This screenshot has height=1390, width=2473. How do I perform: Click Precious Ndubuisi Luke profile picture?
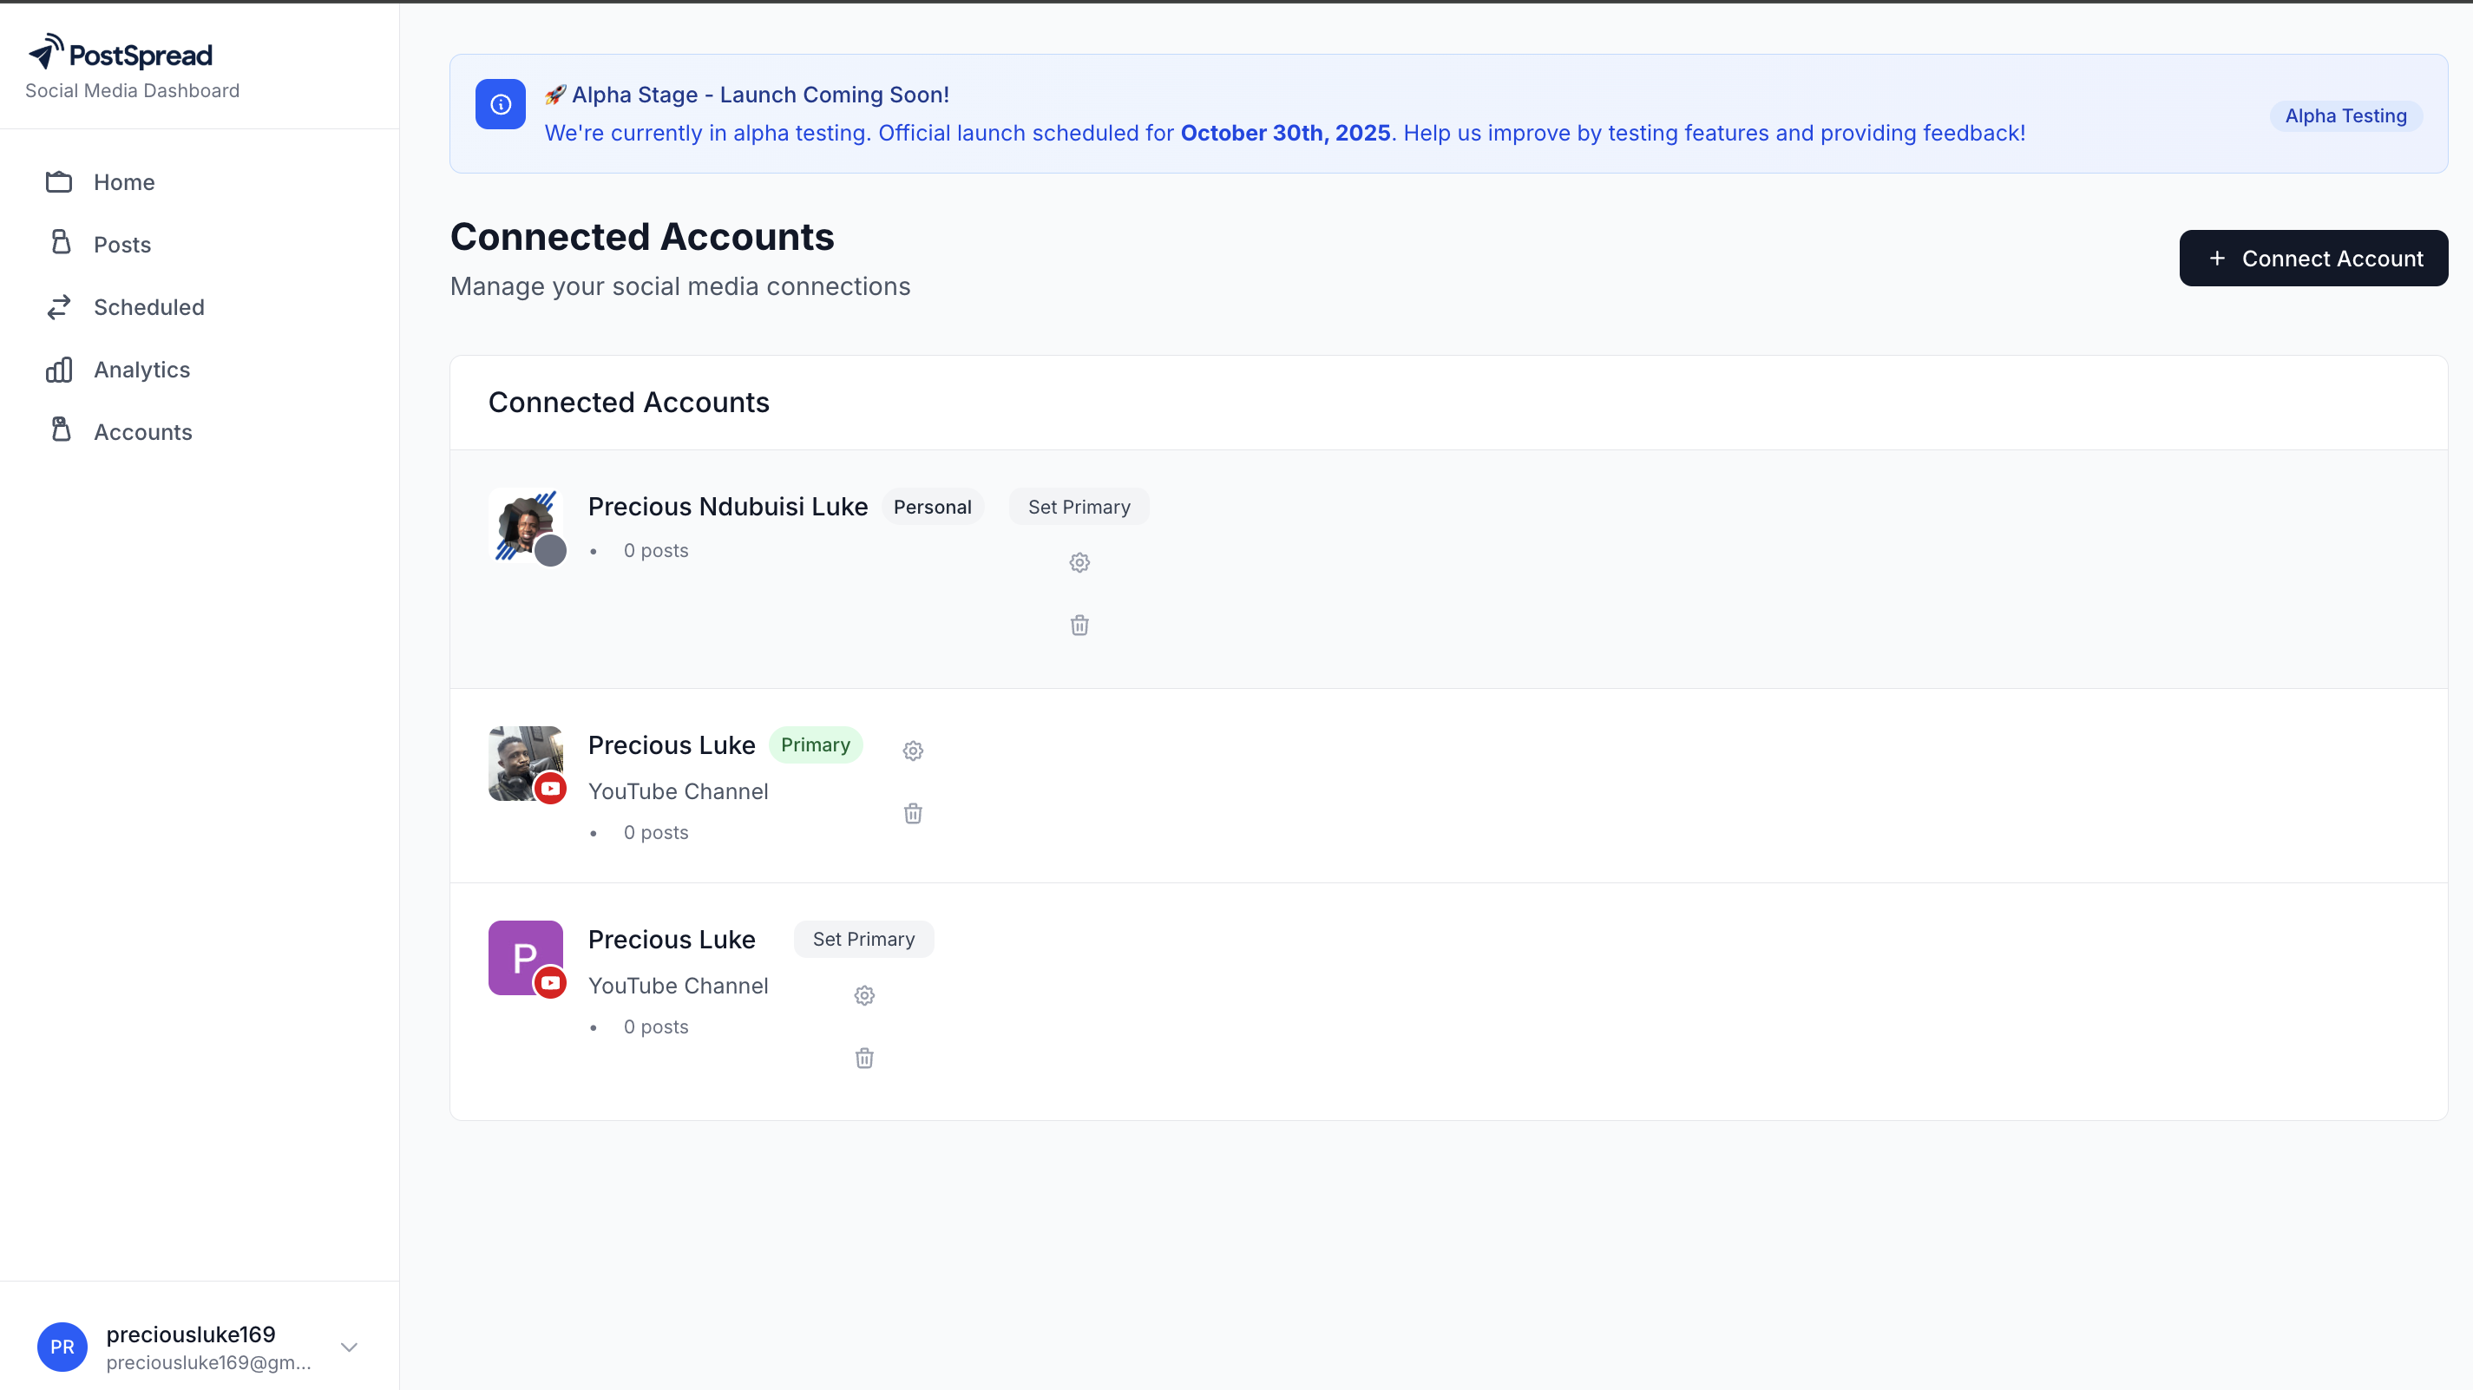(525, 525)
